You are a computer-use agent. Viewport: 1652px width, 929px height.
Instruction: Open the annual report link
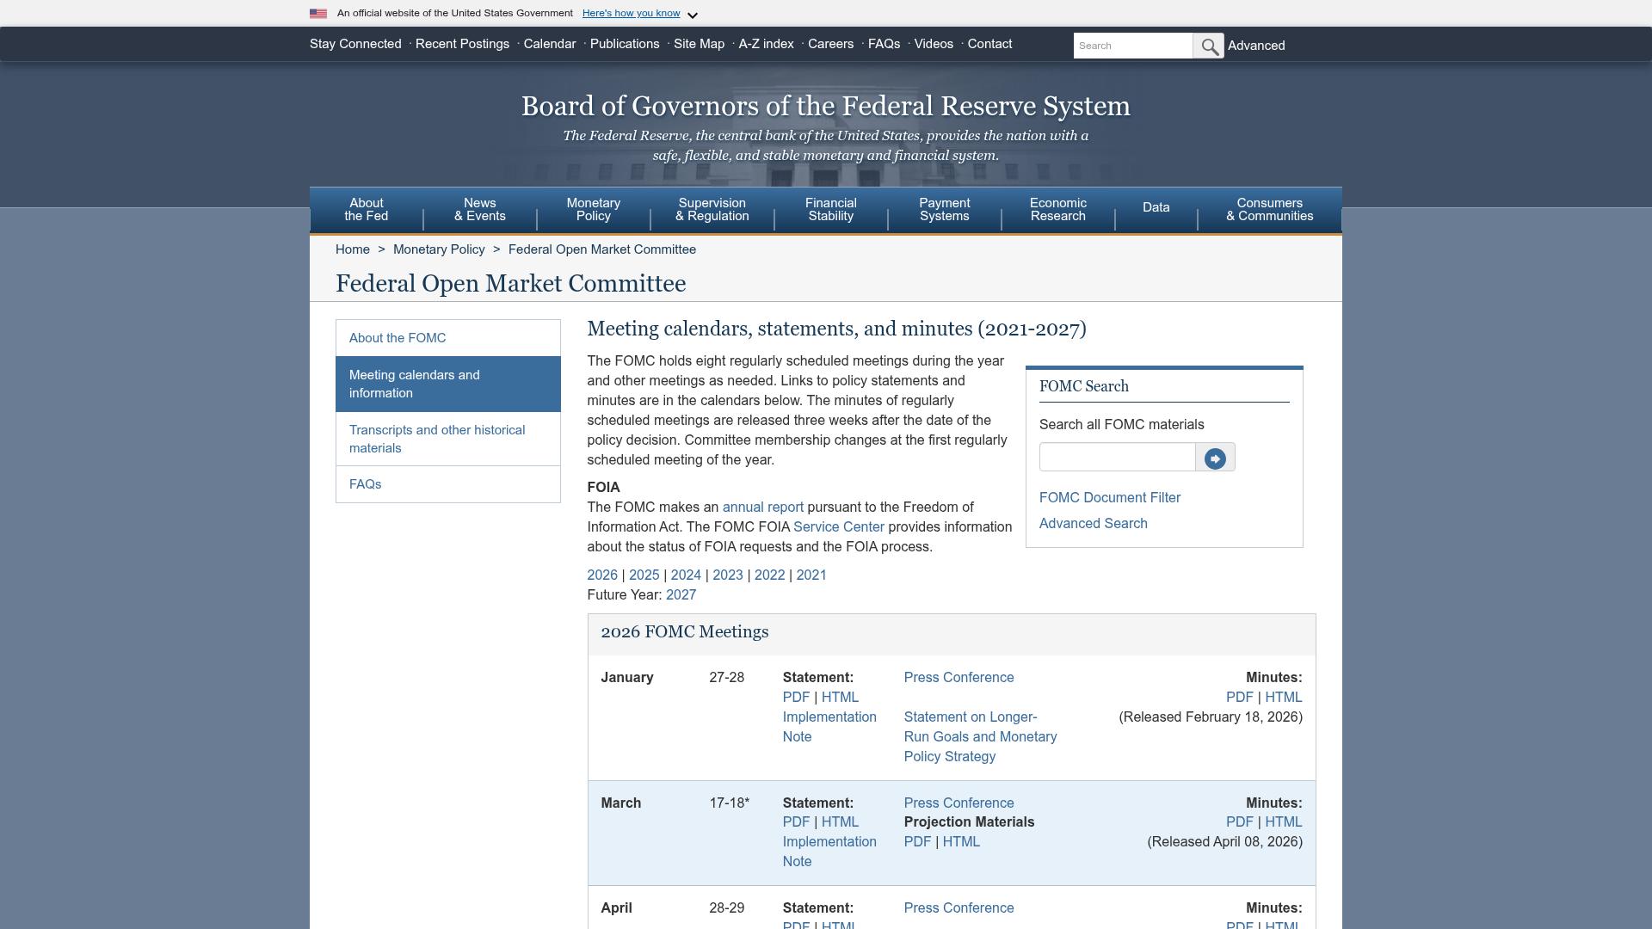pyautogui.click(x=763, y=508)
